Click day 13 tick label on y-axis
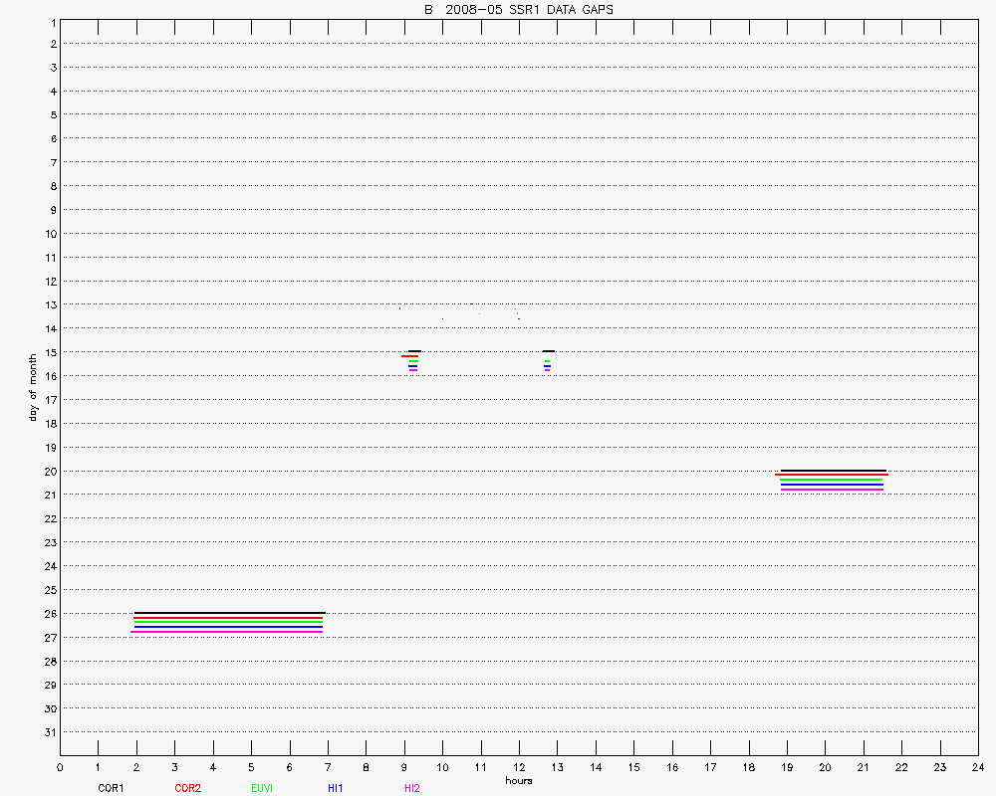996x796 pixels. point(48,305)
